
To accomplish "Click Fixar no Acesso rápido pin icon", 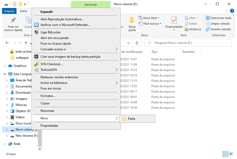I will (x=13, y=21).
